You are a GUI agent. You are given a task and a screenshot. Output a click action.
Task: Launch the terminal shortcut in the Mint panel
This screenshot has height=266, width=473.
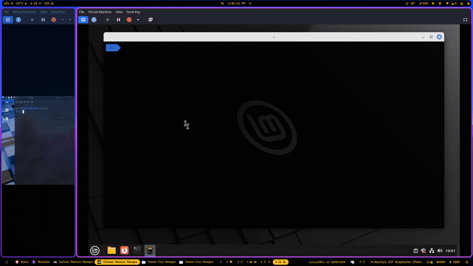[x=137, y=250]
